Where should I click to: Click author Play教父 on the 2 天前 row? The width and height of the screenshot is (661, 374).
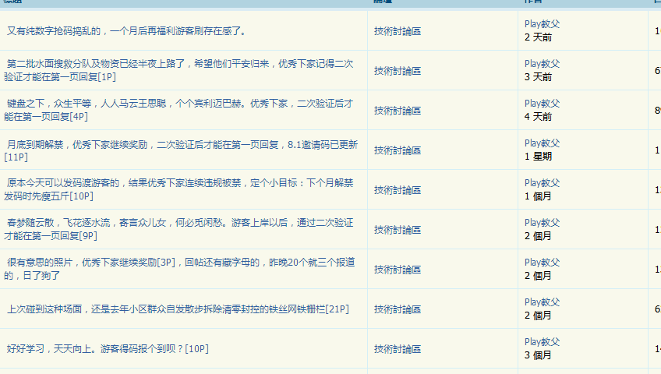point(543,24)
